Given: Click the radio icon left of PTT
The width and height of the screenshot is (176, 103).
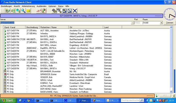Looking at the screenshot, I should coord(157,96).
